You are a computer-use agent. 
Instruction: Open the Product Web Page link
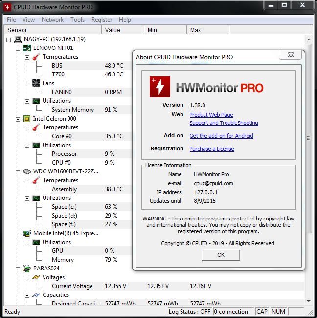point(211,115)
